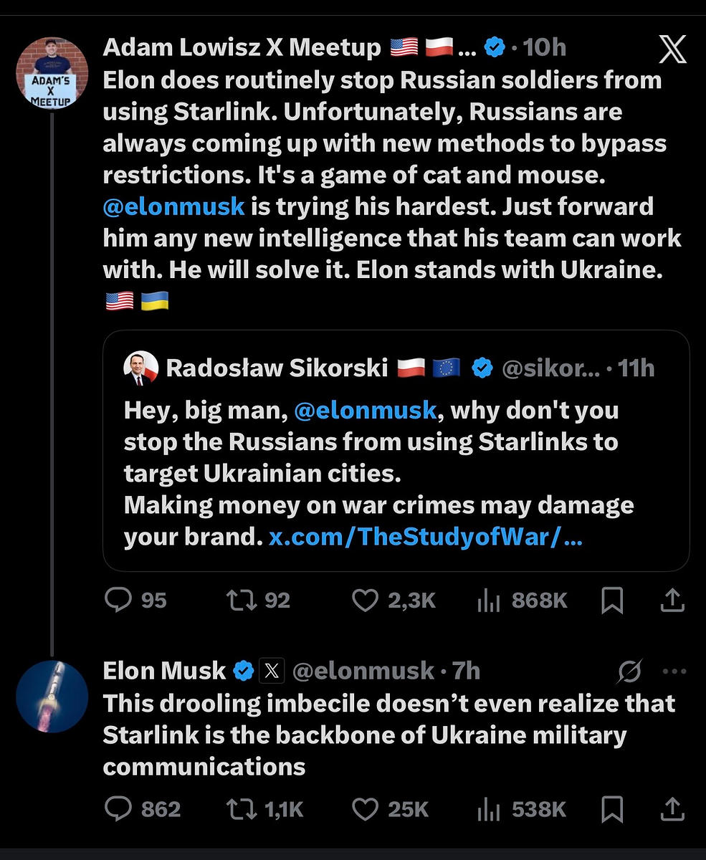Open Adam's X Meetup profile picture

click(52, 73)
